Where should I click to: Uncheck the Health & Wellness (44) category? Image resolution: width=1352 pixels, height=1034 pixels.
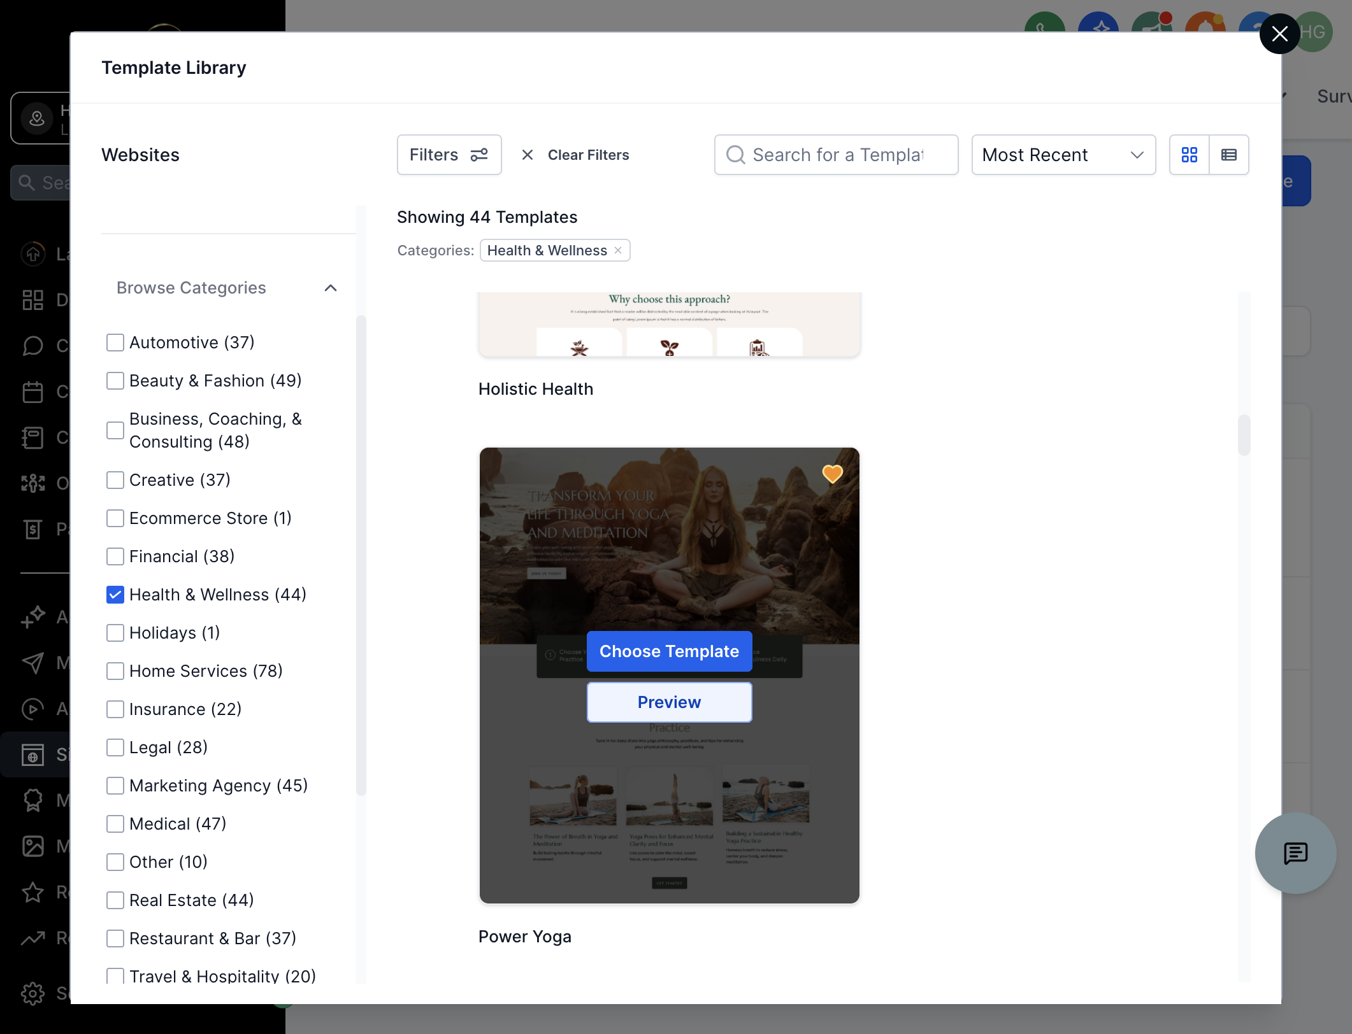(115, 595)
